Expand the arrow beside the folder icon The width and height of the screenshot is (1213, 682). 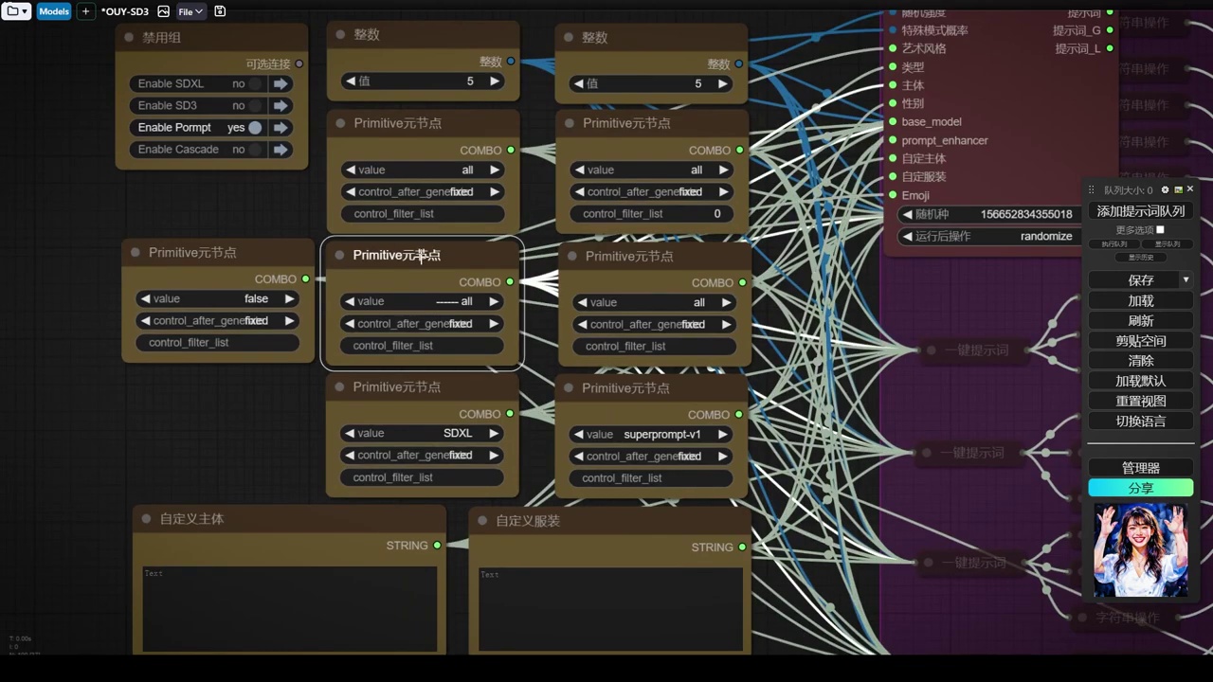pyautogui.click(x=25, y=11)
